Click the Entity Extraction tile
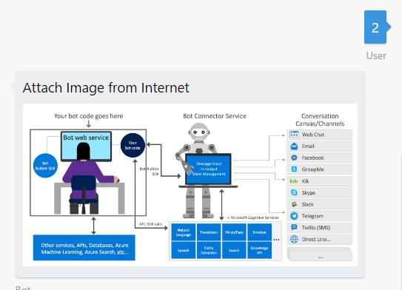This screenshot has height=290, width=402. click(x=209, y=250)
